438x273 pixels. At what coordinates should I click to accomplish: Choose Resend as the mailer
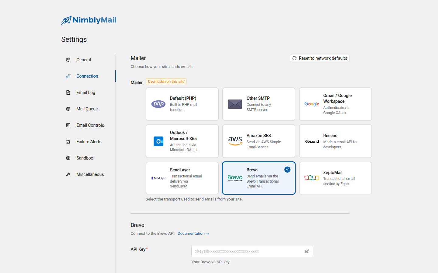pos(335,141)
